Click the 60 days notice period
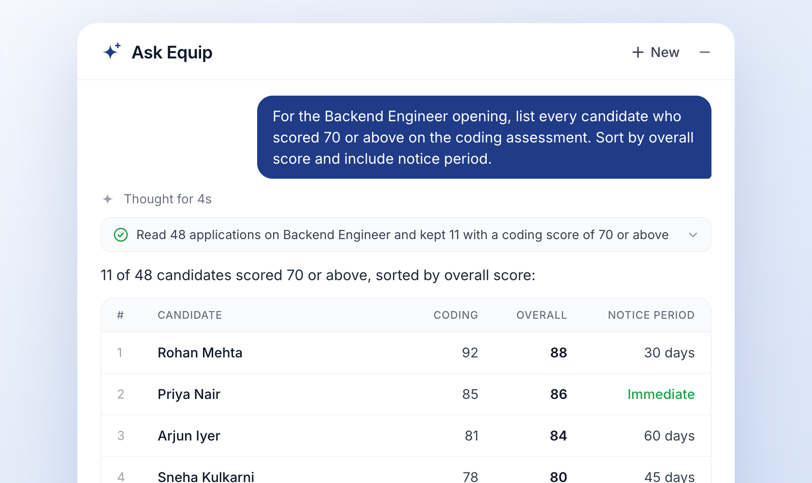The height and width of the screenshot is (483, 812). point(669,436)
